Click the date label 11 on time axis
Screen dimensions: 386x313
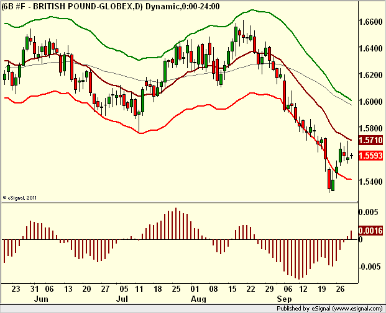coord(139,289)
